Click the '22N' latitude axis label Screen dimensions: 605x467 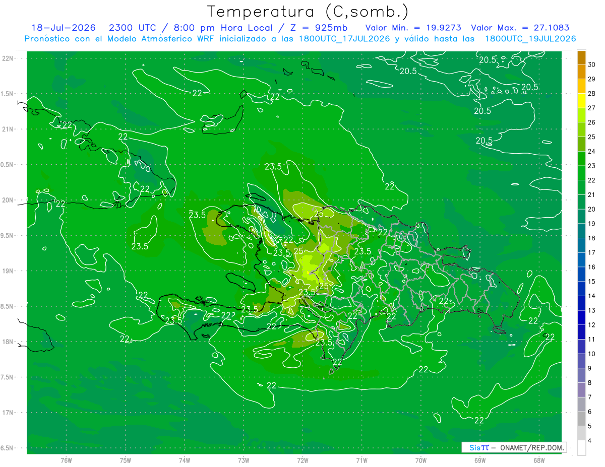8,58
